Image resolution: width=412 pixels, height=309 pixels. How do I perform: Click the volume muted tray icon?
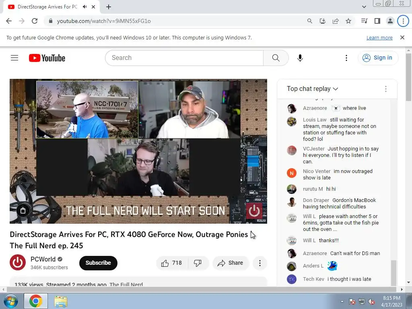tap(371, 301)
